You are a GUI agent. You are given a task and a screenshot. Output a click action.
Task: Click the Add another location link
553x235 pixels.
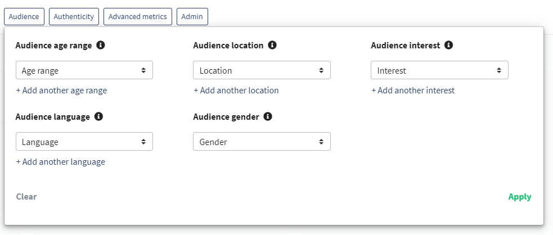pyautogui.click(x=236, y=91)
